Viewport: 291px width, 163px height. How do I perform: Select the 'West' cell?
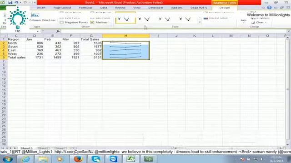point(16,54)
